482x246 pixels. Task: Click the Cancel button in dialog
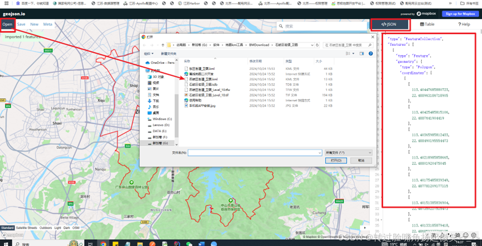coord(361,161)
